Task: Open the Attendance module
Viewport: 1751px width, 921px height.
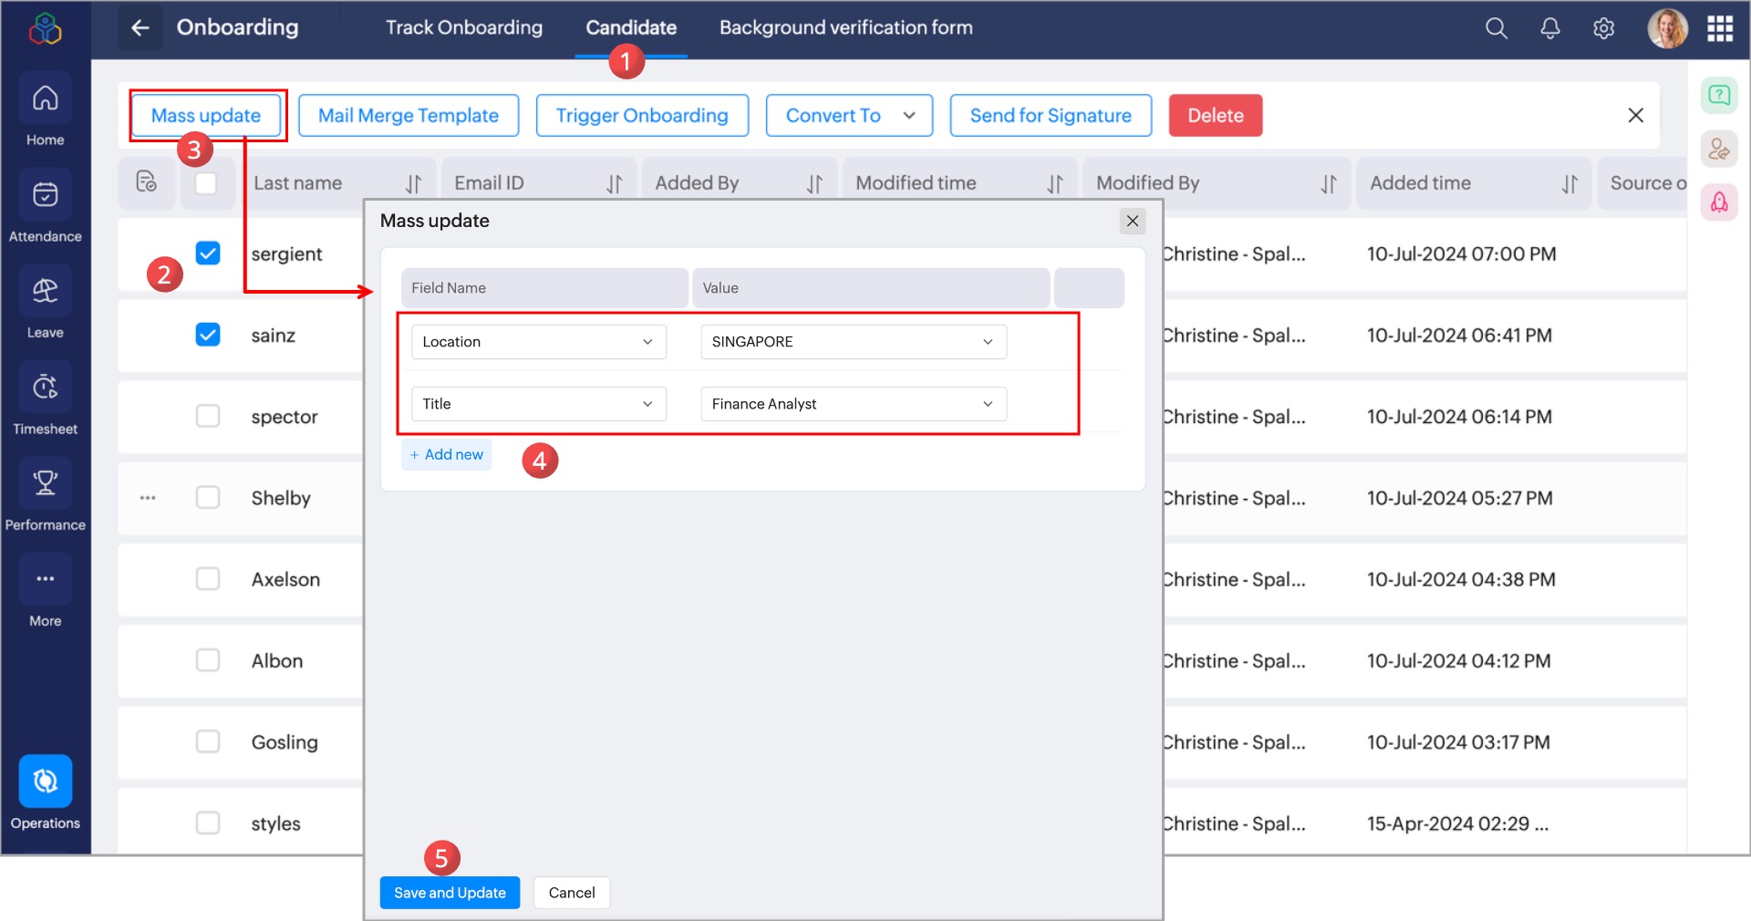Action: tap(45, 208)
